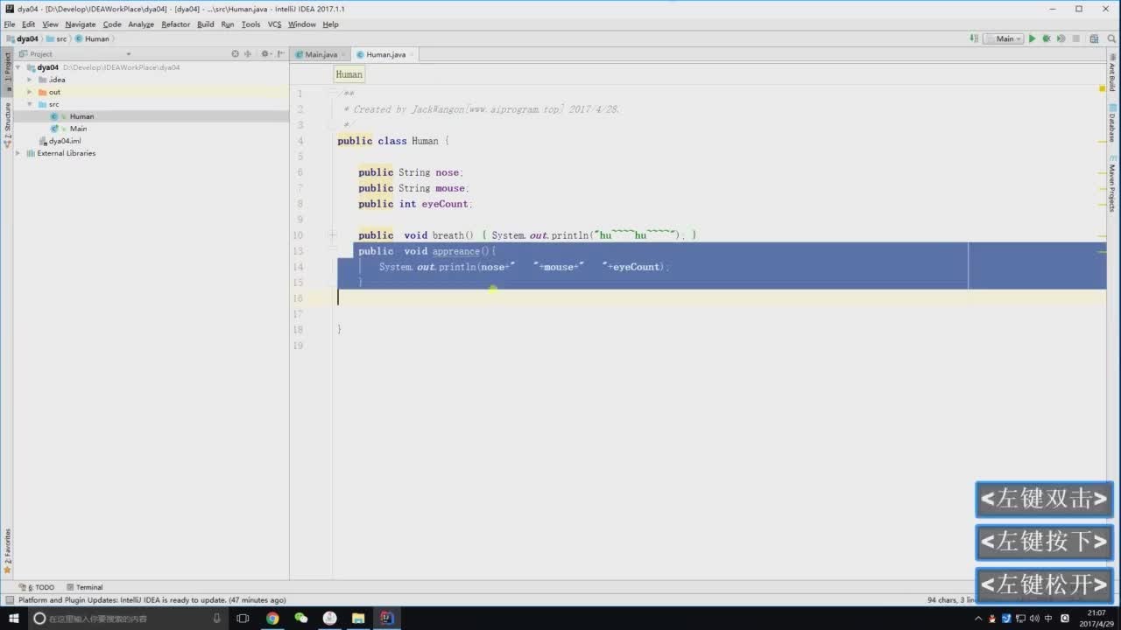Run the Main configuration

(1033, 38)
